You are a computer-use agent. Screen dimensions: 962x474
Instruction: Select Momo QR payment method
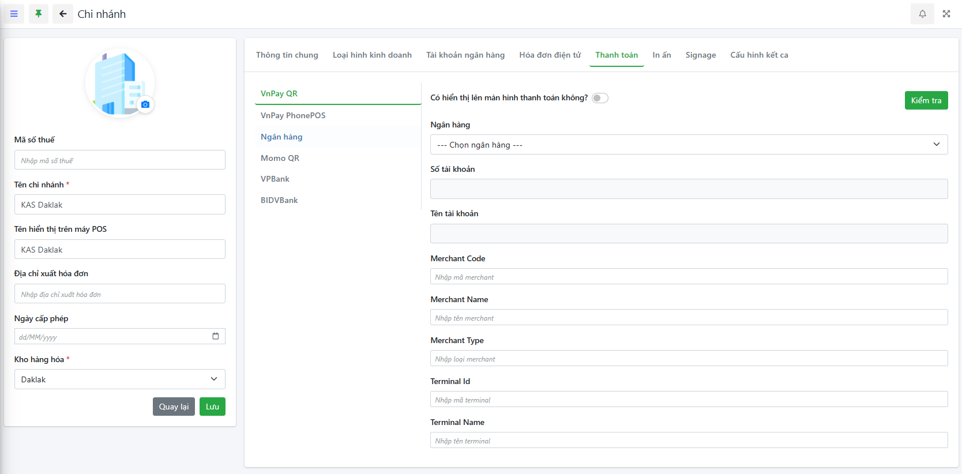click(280, 158)
